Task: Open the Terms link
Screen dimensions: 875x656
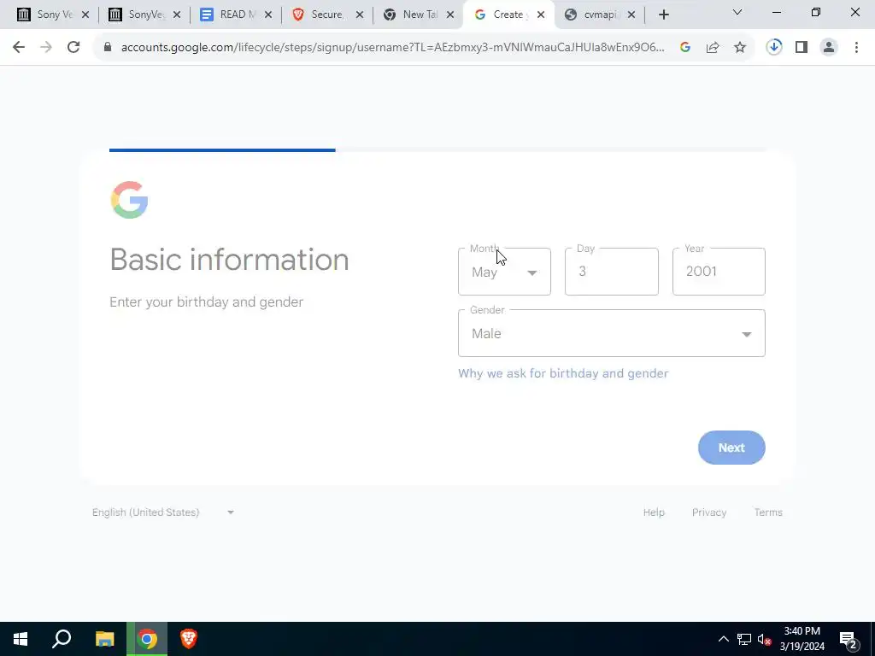Action: (x=768, y=512)
